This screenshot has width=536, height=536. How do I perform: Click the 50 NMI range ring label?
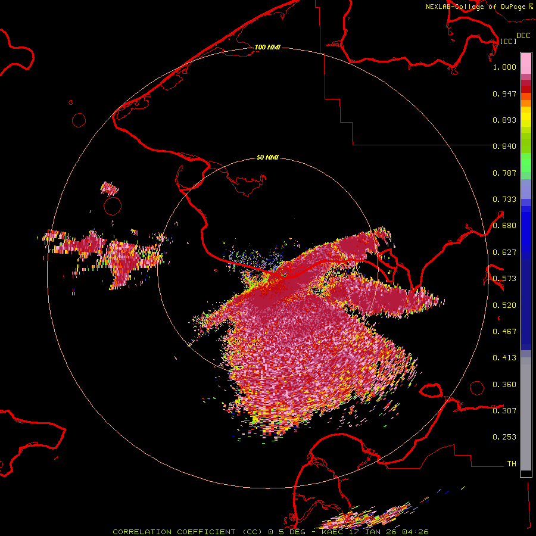tap(267, 158)
